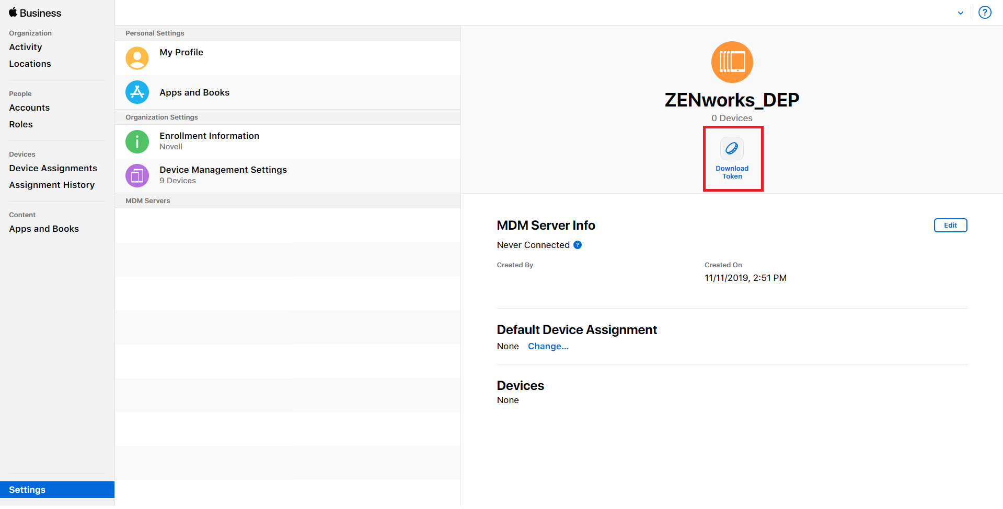Viewport: 1003px width, 509px height.
Task: Open Activity in the sidebar
Action: tap(26, 47)
